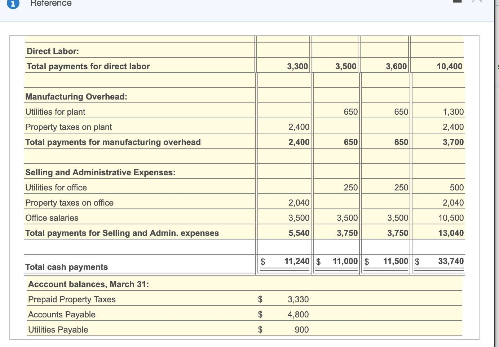
Task: Click the blue info icon beside Reference
Action: [13, 4]
